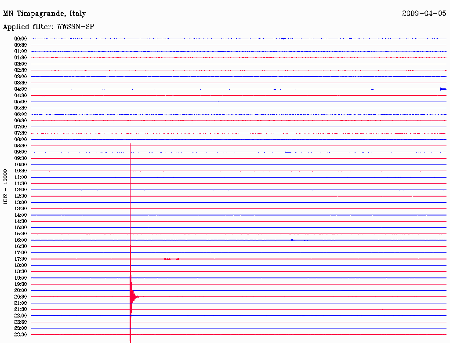The width and height of the screenshot is (450, 343).
Task: Select the 19:30 time label
Action: [21, 284]
